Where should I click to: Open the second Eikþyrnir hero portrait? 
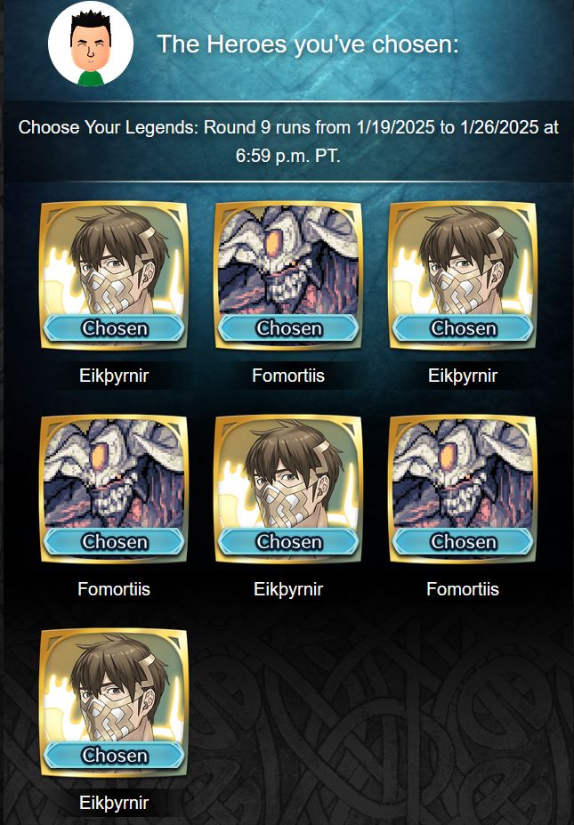coord(463,276)
